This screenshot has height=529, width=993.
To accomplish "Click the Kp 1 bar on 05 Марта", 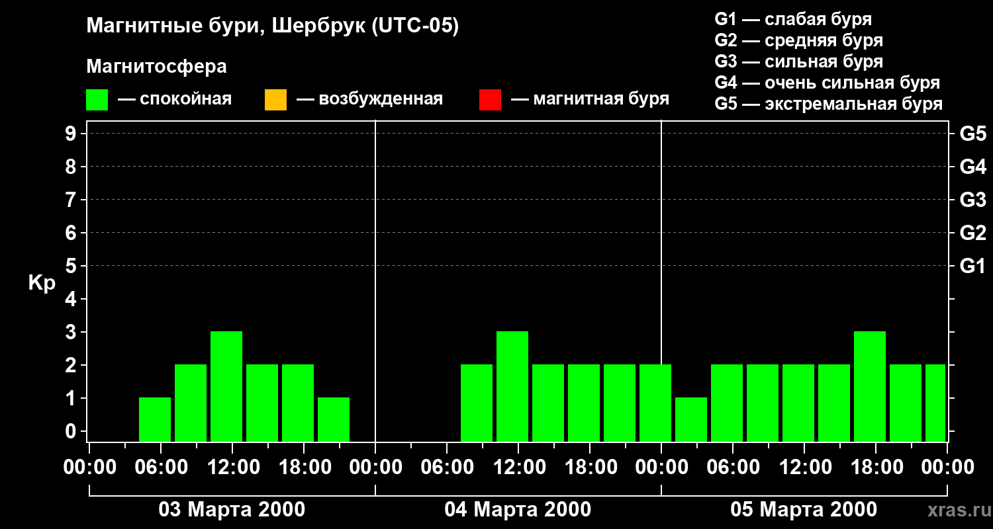I will tap(691, 419).
